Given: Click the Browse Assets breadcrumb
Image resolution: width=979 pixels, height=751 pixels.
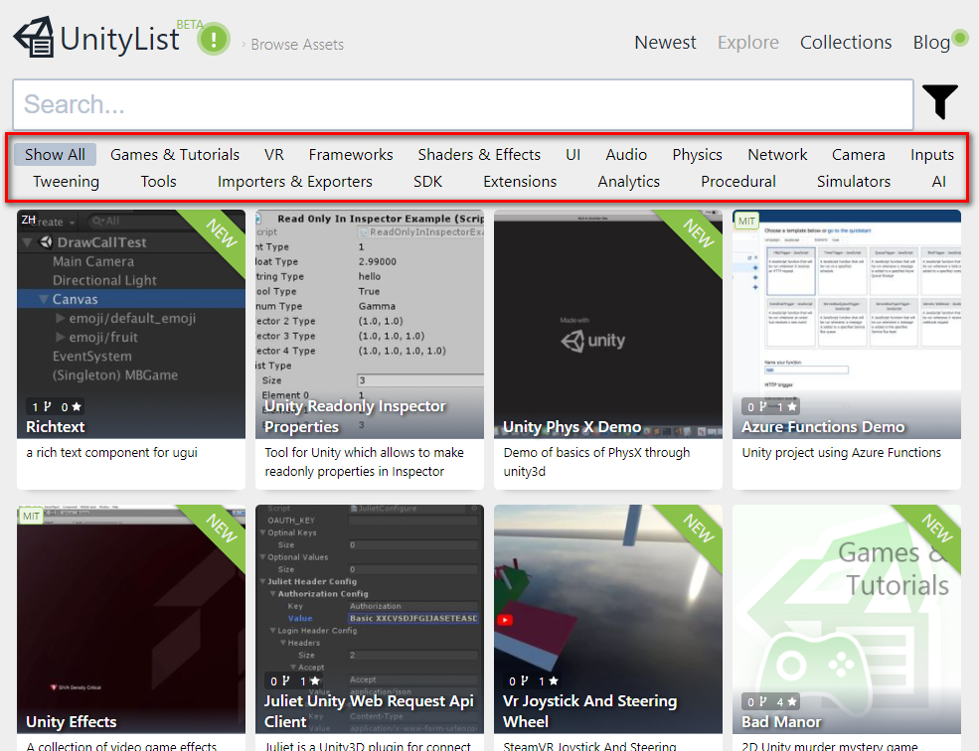Looking at the screenshot, I should point(297,45).
